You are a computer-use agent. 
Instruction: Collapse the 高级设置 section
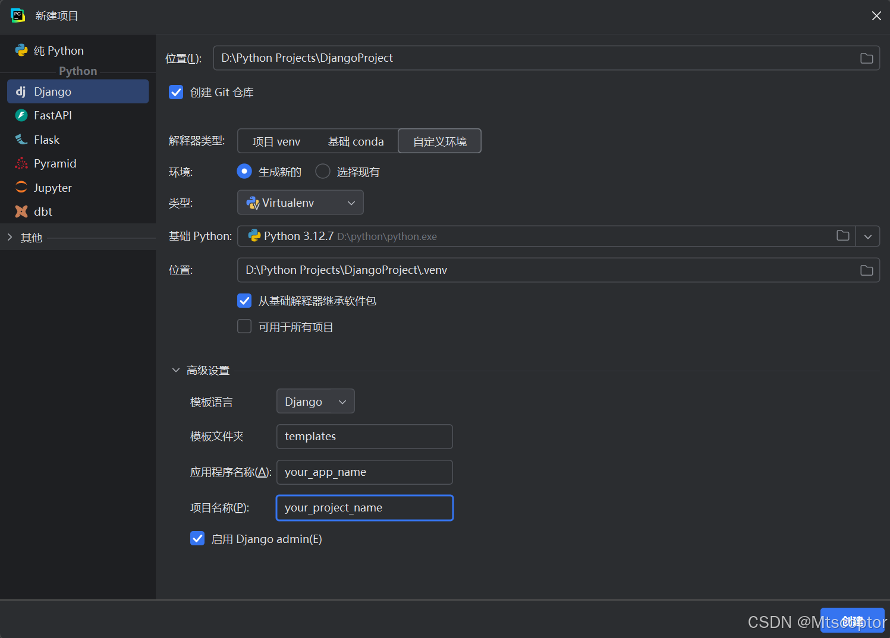pos(176,370)
